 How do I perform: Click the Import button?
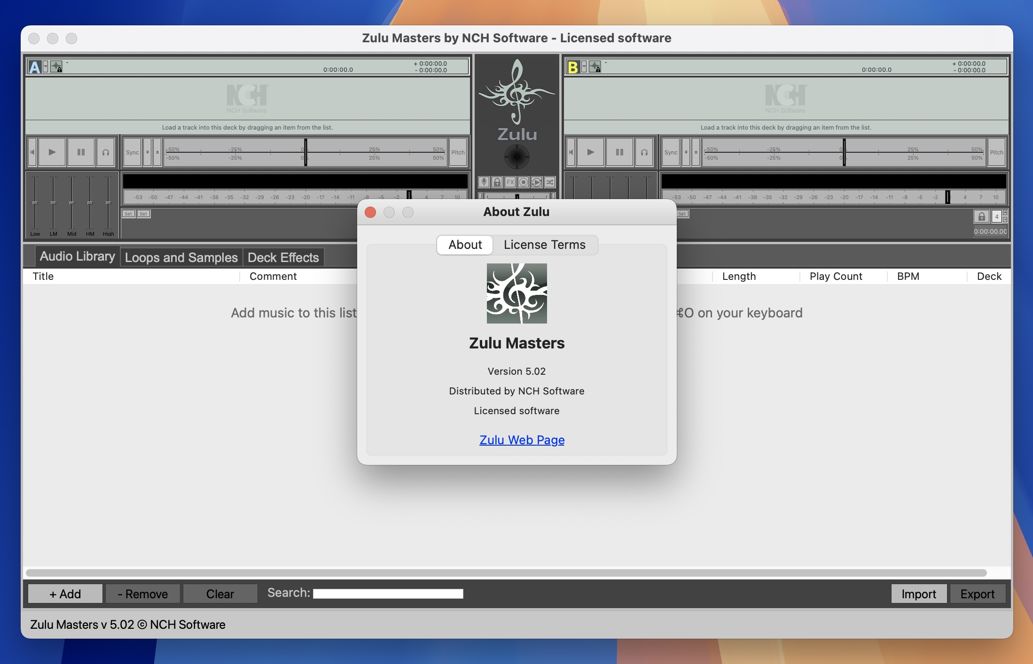[x=919, y=594]
